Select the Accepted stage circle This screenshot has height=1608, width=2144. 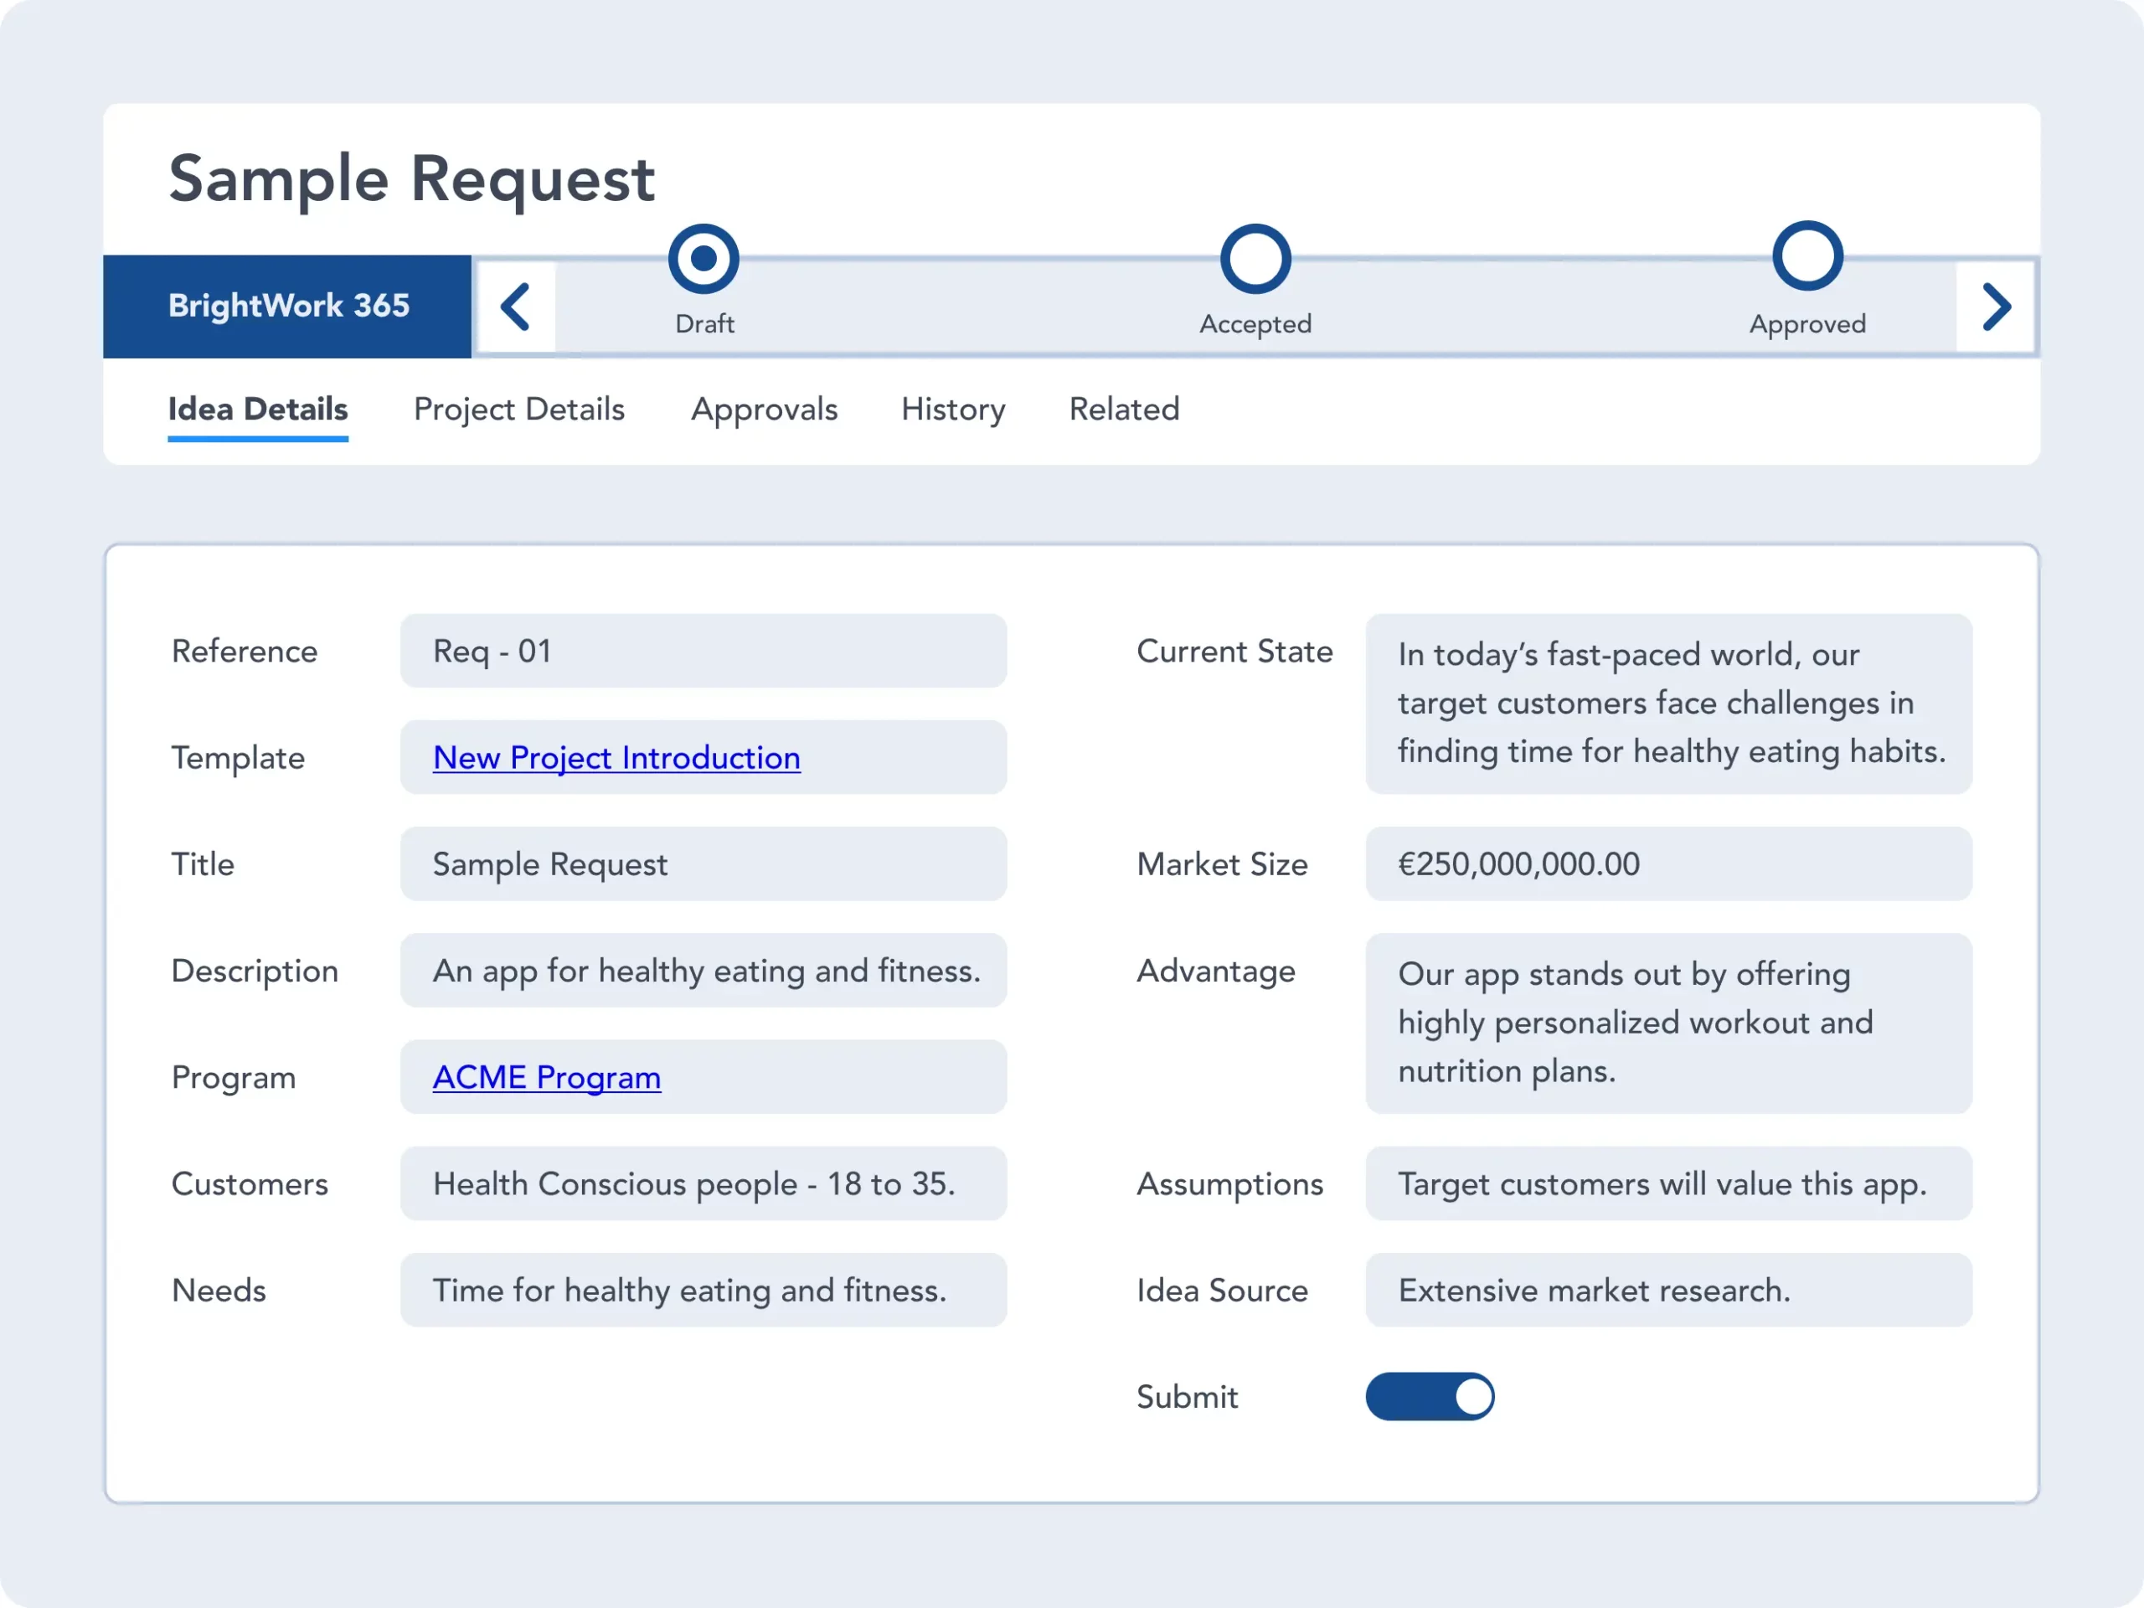(1255, 259)
